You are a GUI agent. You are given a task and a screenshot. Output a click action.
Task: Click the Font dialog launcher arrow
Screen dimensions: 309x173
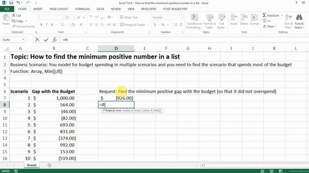click(x=85, y=32)
